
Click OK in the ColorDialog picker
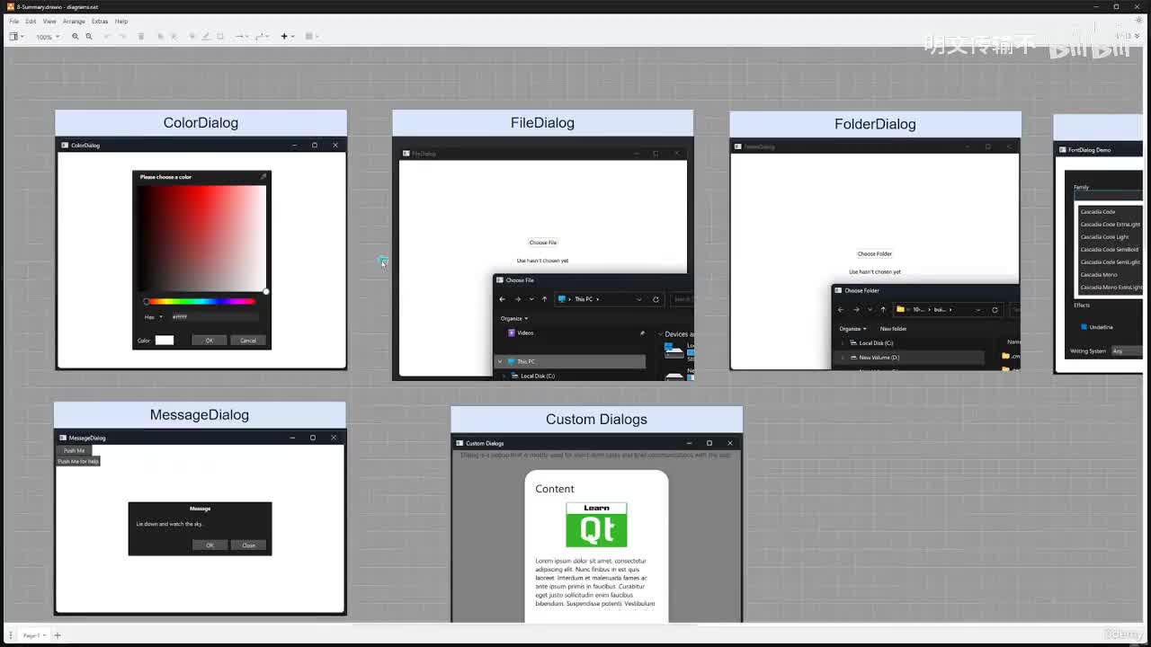[210, 341]
